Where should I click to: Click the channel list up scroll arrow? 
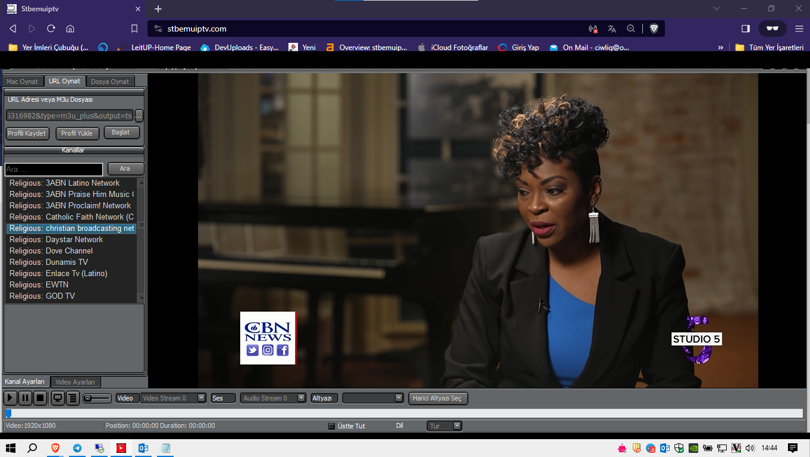pyautogui.click(x=141, y=181)
